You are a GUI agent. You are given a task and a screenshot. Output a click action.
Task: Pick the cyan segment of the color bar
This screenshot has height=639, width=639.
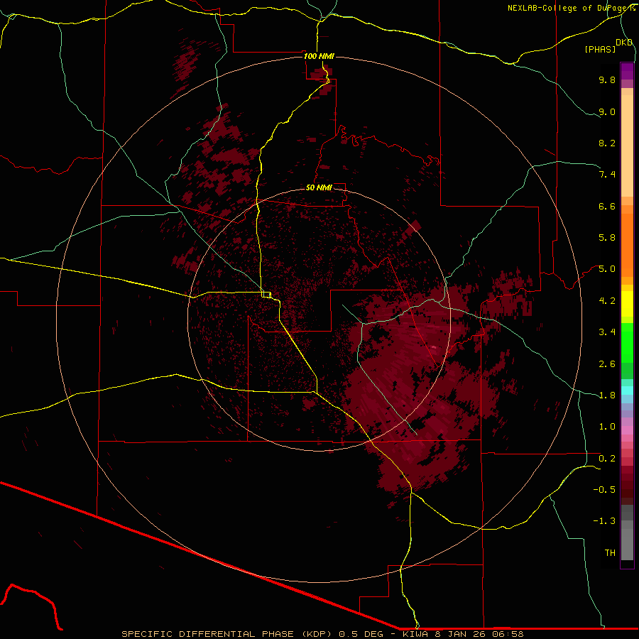tap(627, 390)
